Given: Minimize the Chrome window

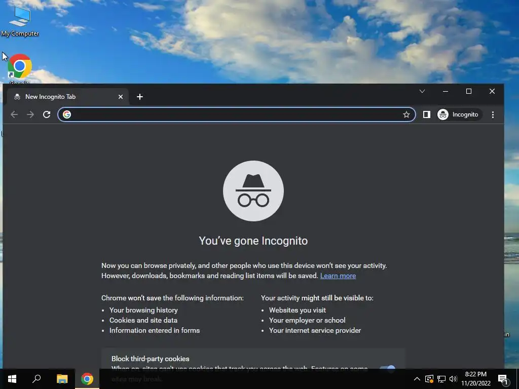Looking at the screenshot, I should pyautogui.click(x=446, y=91).
